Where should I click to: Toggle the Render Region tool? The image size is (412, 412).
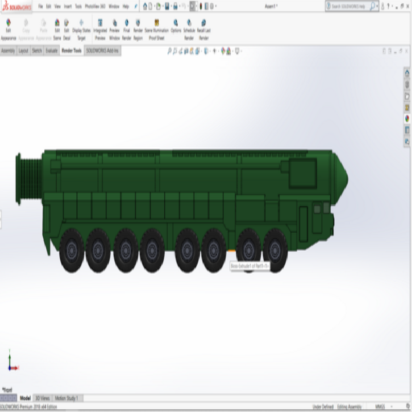[x=138, y=29]
